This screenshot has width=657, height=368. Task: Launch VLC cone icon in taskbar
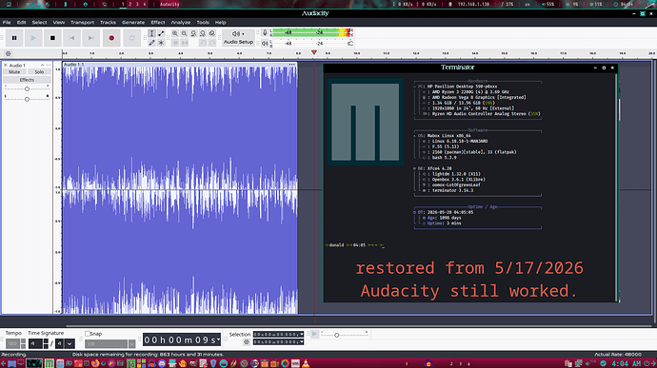click(x=306, y=363)
